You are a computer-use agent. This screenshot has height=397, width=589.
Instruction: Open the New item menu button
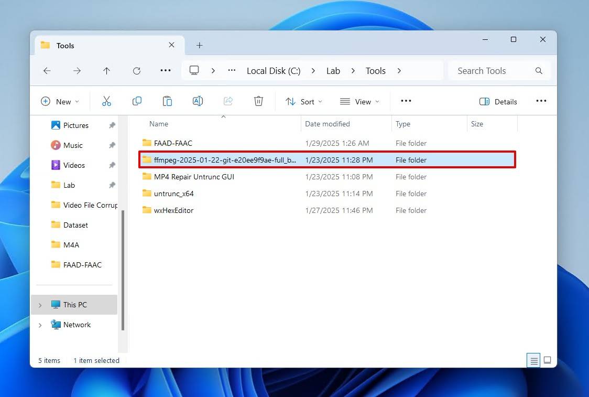(x=60, y=102)
